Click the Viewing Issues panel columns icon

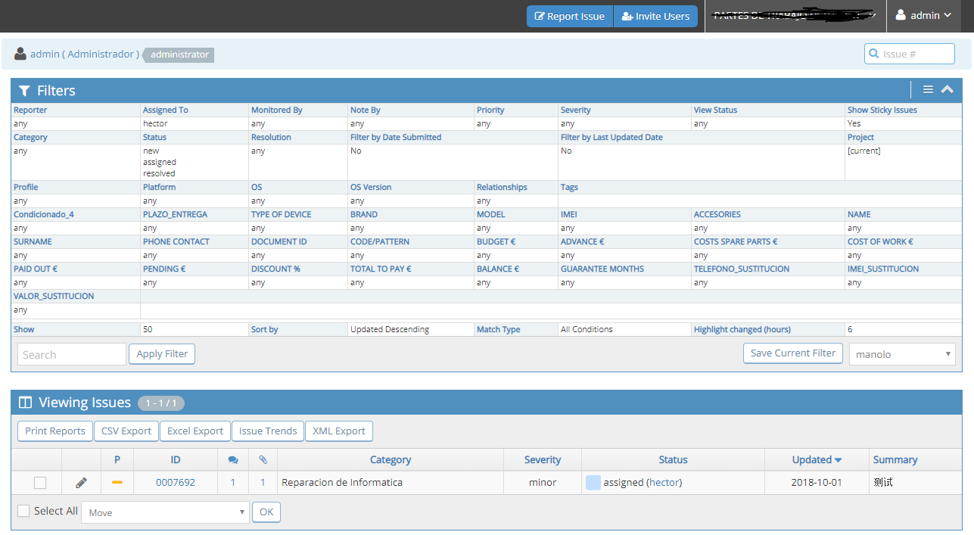click(25, 403)
